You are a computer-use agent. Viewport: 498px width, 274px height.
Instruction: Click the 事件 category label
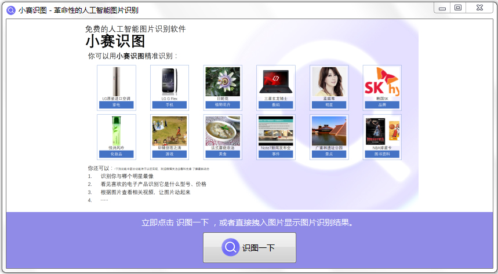276,154
